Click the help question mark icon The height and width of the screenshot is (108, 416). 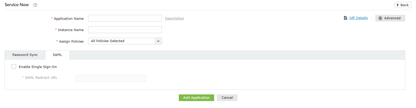point(35,5)
